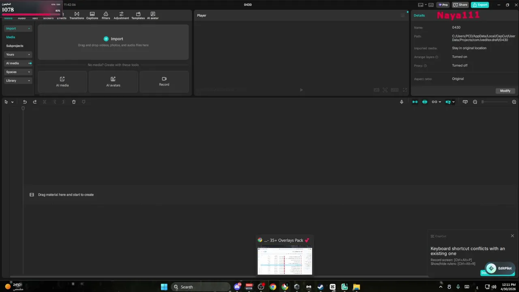Zoom in the timeline
The image size is (519, 292).
point(514,102)
